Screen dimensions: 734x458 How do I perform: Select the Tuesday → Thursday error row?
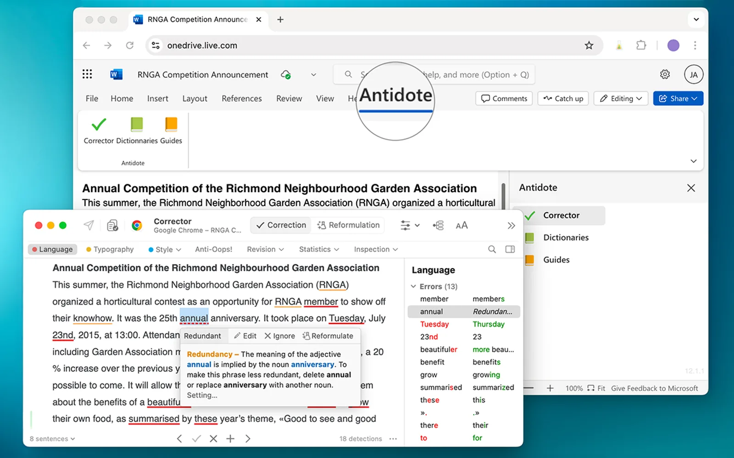point(464,324)
